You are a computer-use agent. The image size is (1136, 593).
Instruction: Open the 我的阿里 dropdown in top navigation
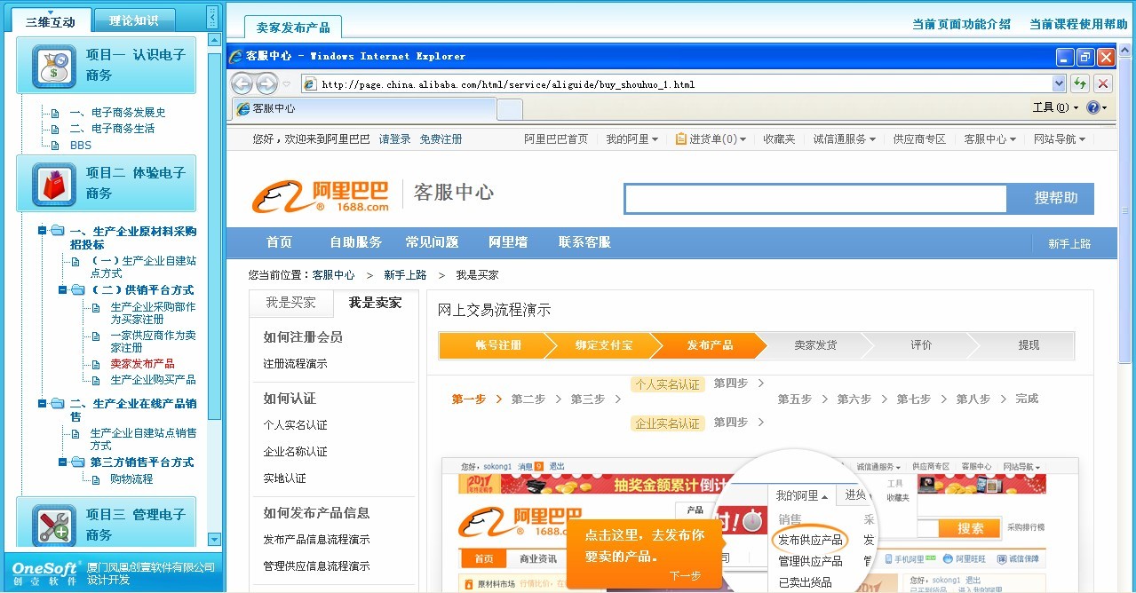[632, 139]
